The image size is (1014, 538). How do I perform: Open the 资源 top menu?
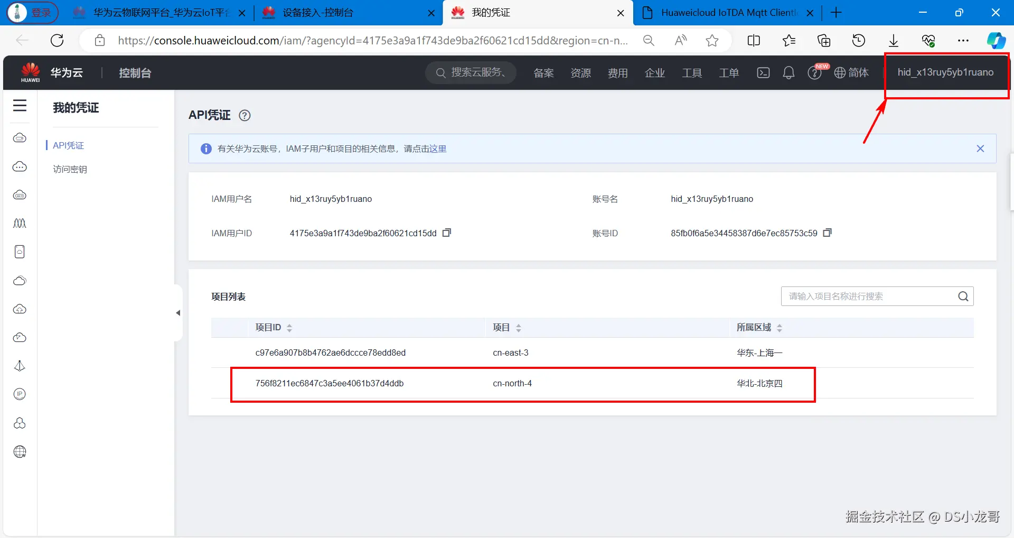click(x=580, y=73)
